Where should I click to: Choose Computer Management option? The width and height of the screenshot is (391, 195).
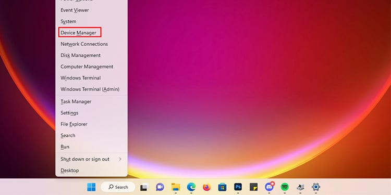click(x=92, y=67)
